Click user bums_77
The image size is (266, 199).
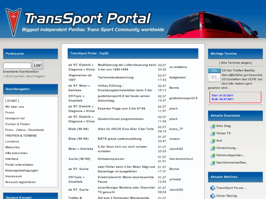point(176,129)
